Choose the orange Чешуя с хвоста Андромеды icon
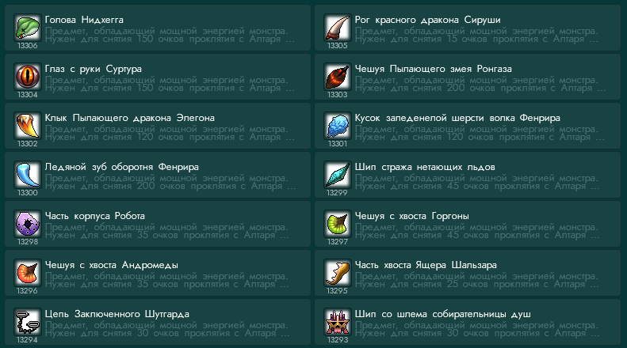 point(28,273)
